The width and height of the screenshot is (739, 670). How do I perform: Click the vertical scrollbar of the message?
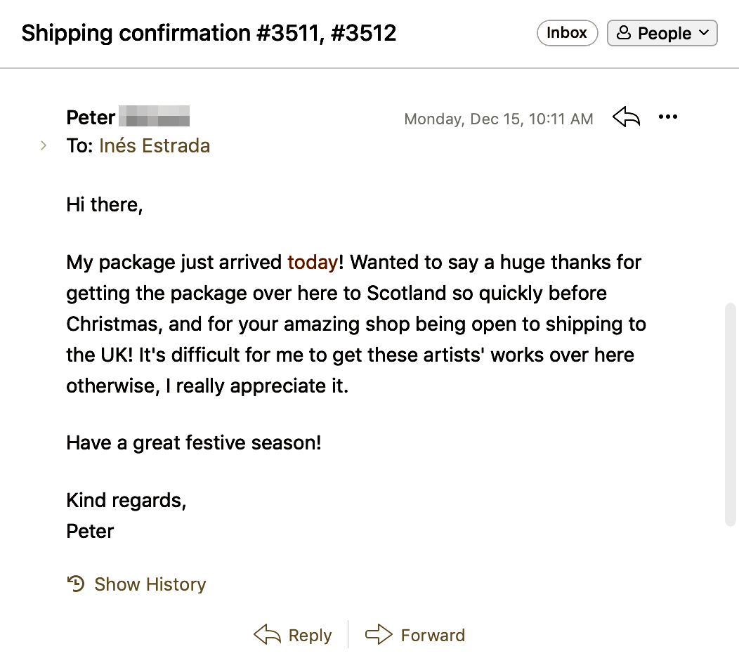(x=730, y=414)
